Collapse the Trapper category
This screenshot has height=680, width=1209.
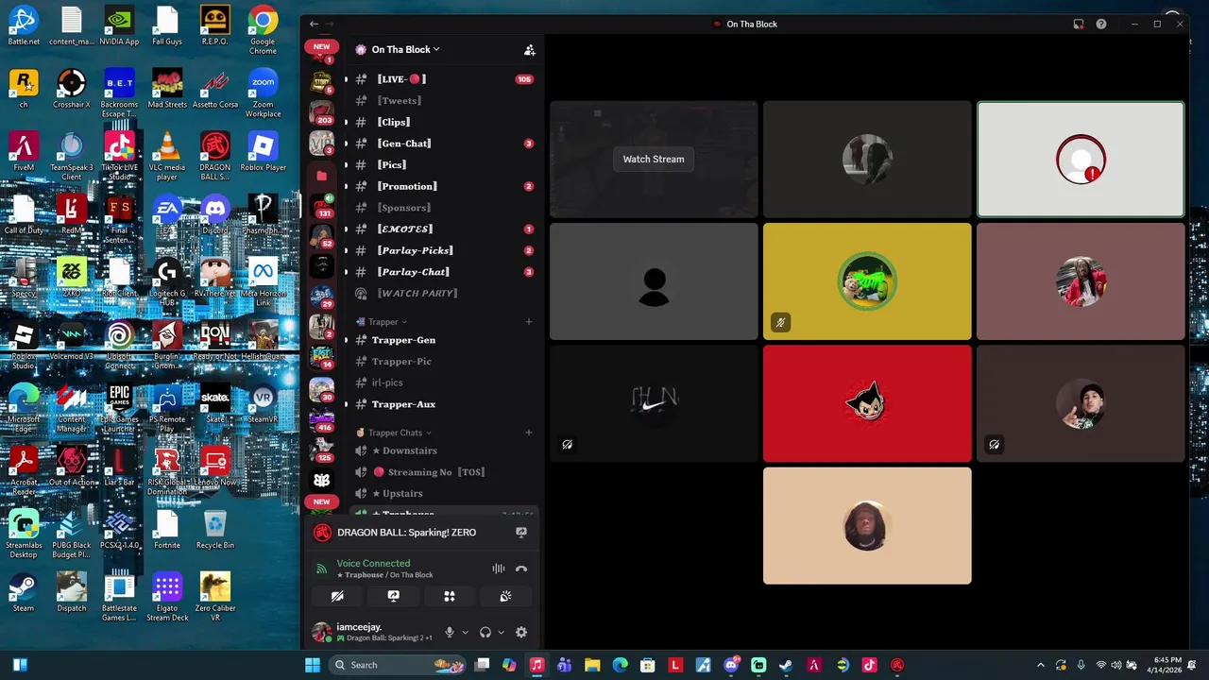point(382,322)
